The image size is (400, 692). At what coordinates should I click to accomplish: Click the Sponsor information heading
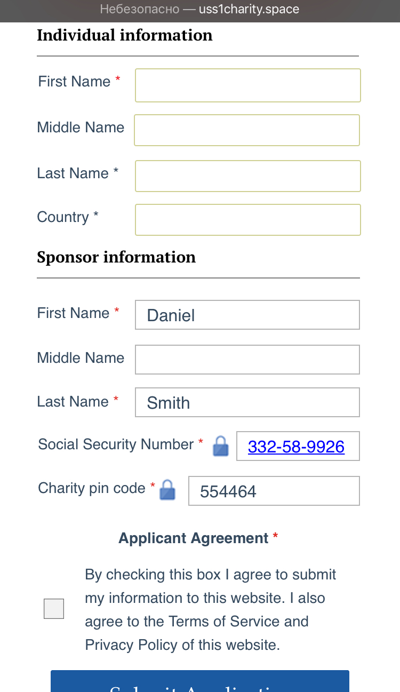(x=116, y=257)
